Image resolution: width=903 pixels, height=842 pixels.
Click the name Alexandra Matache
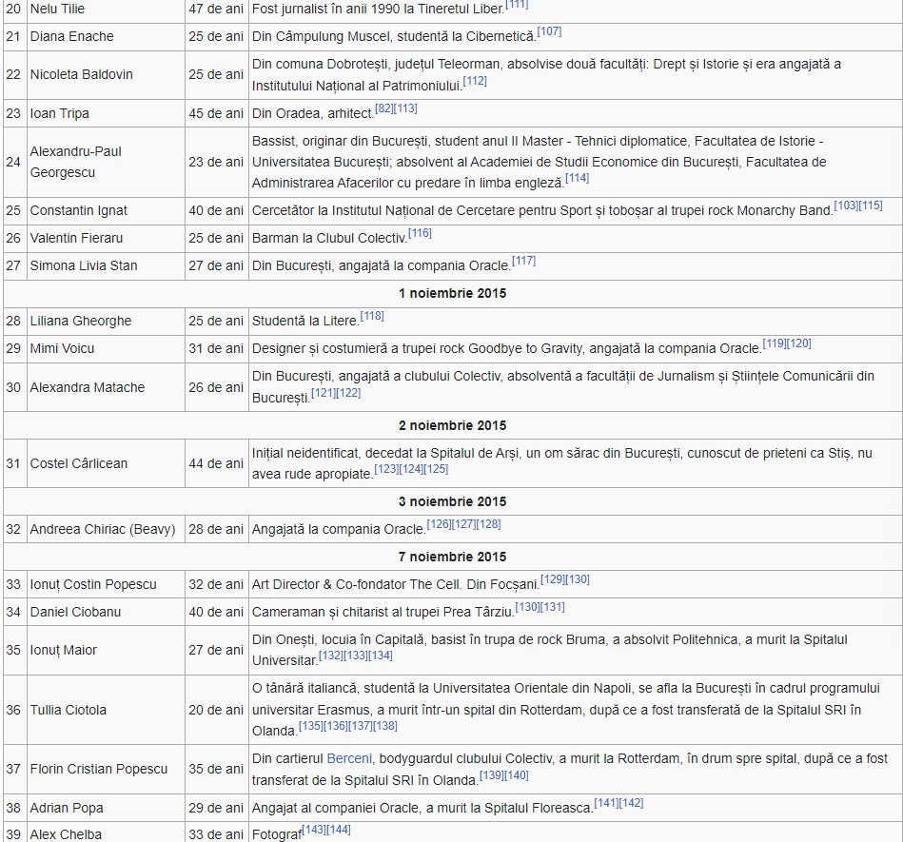tap(87, 387)
